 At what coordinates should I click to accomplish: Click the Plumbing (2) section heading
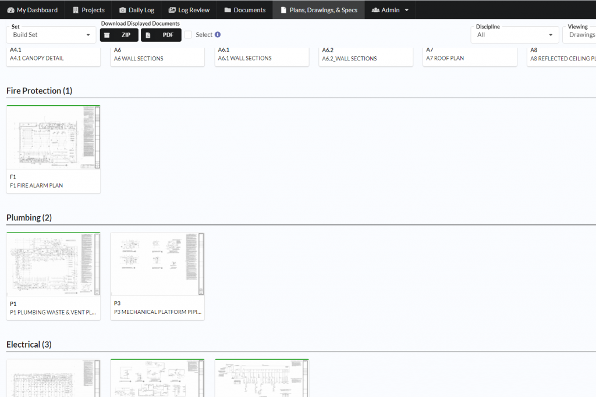click(x=29, y=217)
